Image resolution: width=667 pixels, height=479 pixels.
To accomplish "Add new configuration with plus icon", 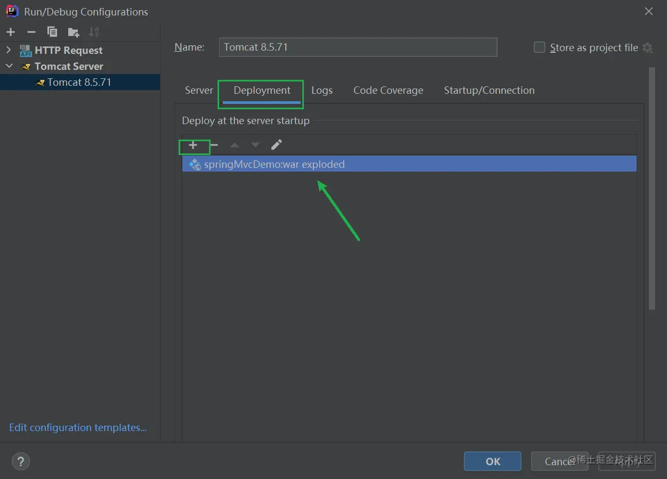I will [x=11, y=32].
